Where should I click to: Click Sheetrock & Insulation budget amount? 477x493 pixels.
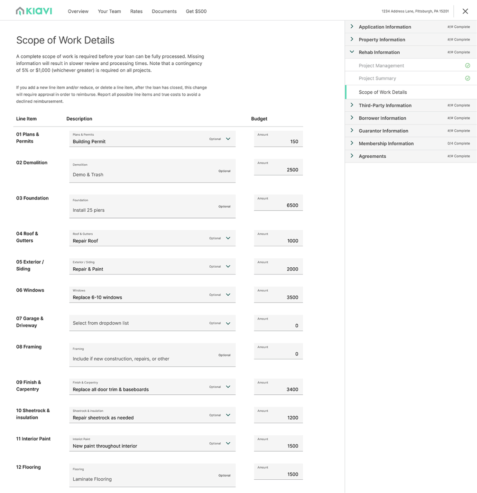tap(278, 415)
